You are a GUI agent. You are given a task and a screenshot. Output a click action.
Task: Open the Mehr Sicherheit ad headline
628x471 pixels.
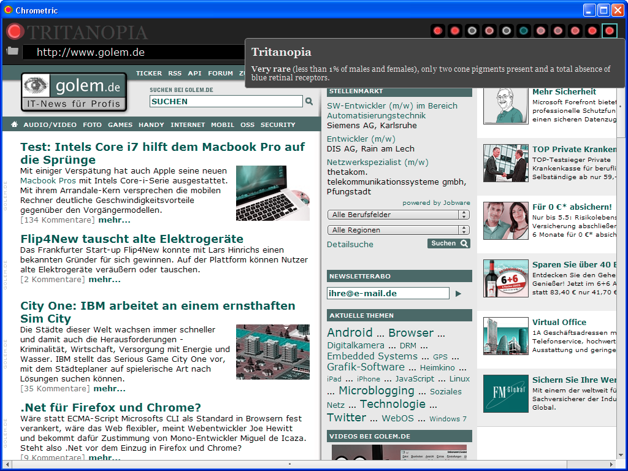pos(564,92)
